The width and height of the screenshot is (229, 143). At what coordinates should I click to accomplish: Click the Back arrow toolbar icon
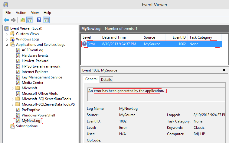click(x=6, y=20)
